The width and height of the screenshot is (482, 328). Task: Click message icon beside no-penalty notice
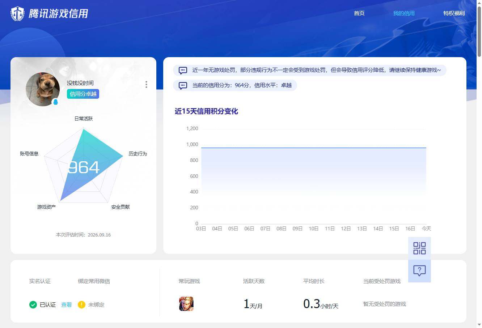pyautogui.click(x=183, y=70)
